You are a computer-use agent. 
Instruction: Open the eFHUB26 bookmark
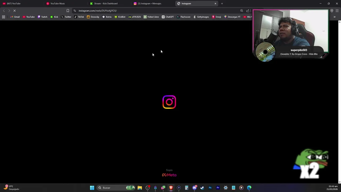(135, 17)
